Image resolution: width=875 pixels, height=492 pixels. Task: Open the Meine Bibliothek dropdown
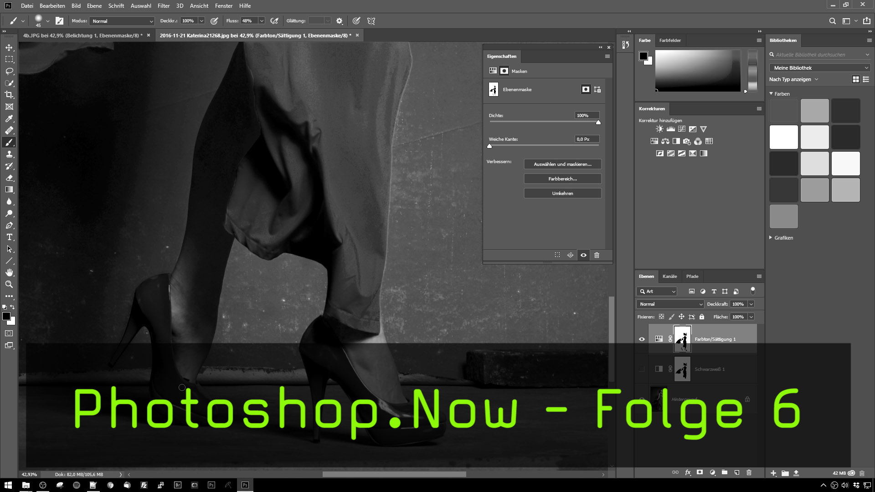tap(819, 68)
